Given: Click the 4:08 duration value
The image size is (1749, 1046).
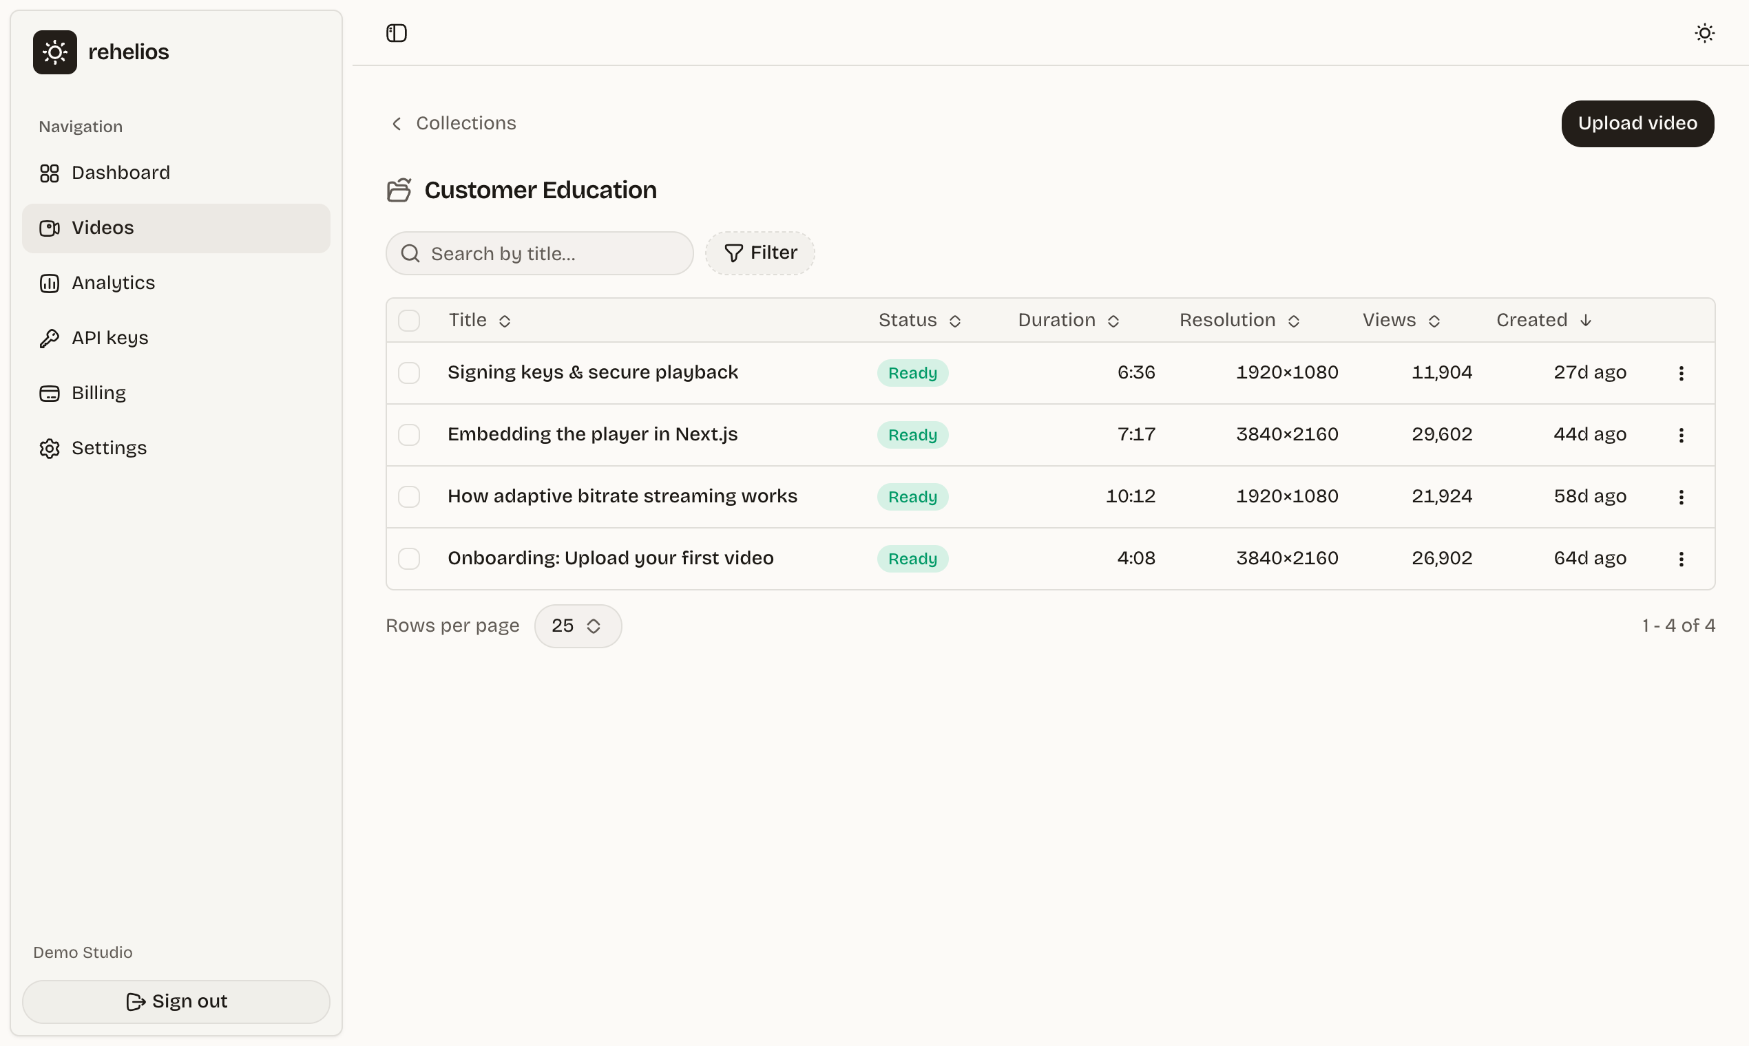Looking at the screenshot, I should click(x=1135, y=559).
